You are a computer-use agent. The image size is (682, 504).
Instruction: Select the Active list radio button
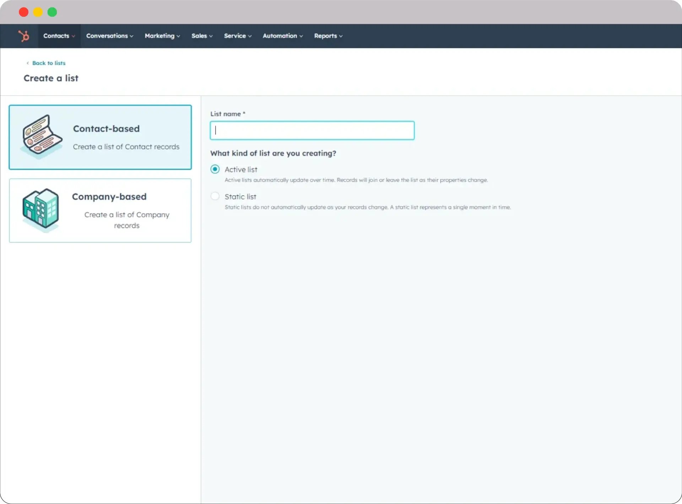215,169
